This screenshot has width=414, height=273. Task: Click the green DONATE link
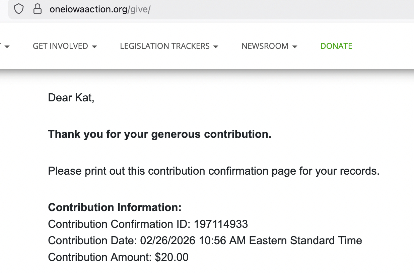pos(336,46)
